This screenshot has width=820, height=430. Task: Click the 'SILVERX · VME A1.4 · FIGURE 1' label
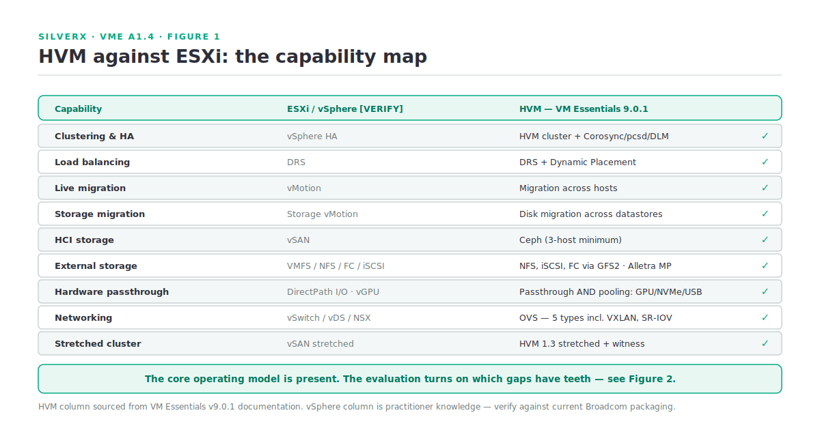129,37
